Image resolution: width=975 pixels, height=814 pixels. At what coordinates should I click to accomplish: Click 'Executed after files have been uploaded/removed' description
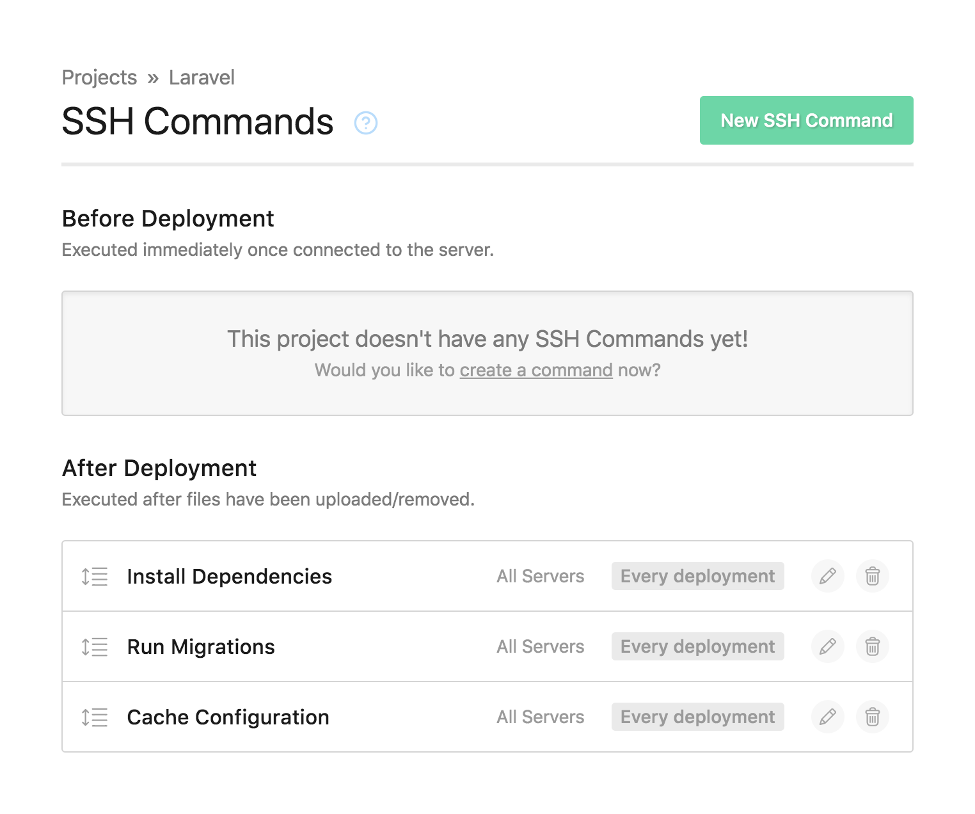(268, 499)
